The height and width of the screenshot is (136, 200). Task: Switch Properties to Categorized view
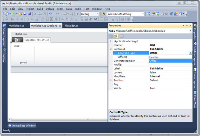[111, 36]
